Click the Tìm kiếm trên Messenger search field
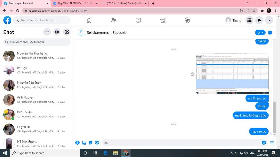Viewport: 280px width, 157px height. [x=37, y=42]
